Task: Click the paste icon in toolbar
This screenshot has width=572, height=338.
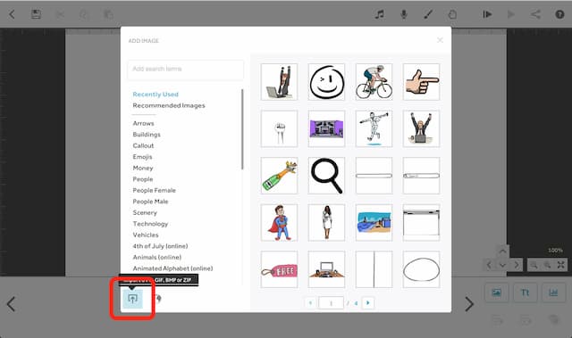Action: pyautogui.click(x=107, y=14)
